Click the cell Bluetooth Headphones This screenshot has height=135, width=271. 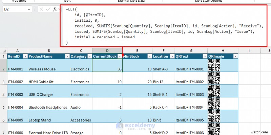49,104
